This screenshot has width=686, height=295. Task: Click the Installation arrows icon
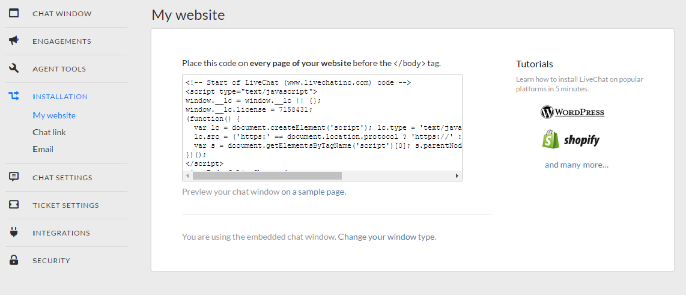pos(14,96)
